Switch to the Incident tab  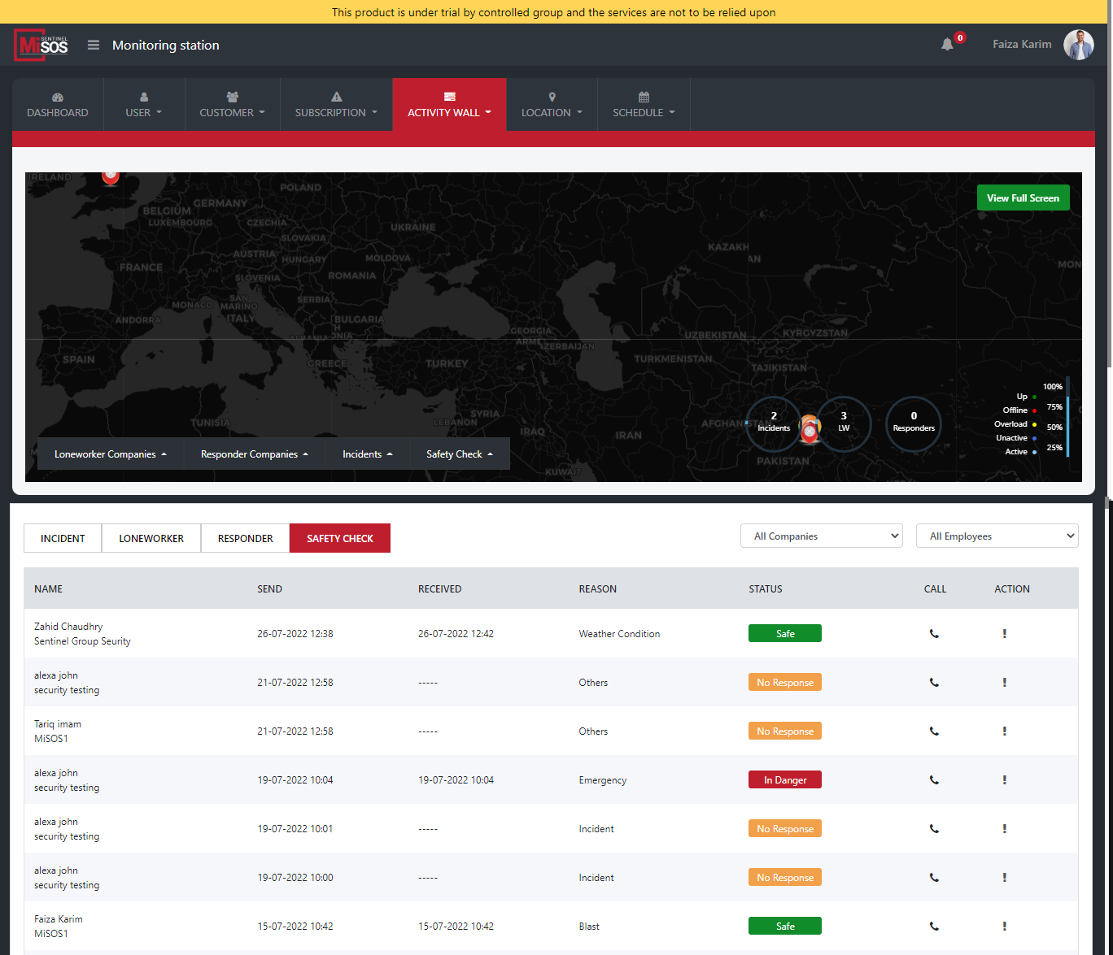coord(63,539)
